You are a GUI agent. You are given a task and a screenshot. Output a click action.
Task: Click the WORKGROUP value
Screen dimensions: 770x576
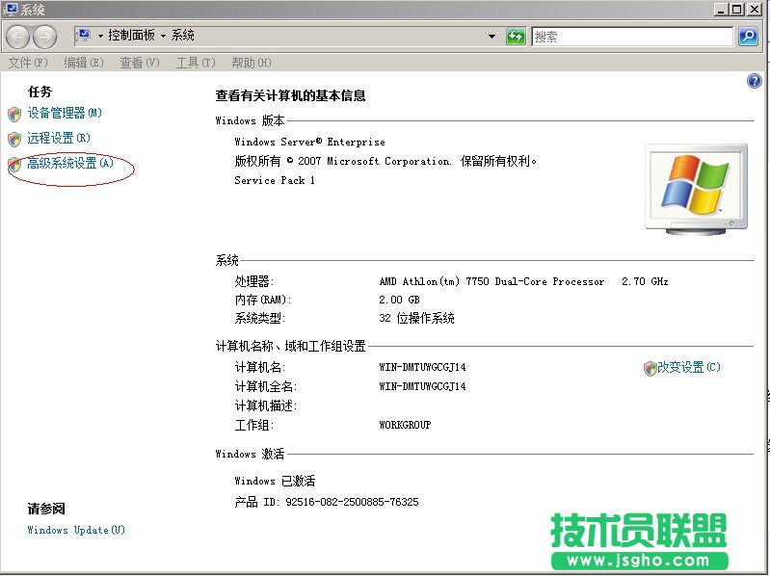[405, 425]
